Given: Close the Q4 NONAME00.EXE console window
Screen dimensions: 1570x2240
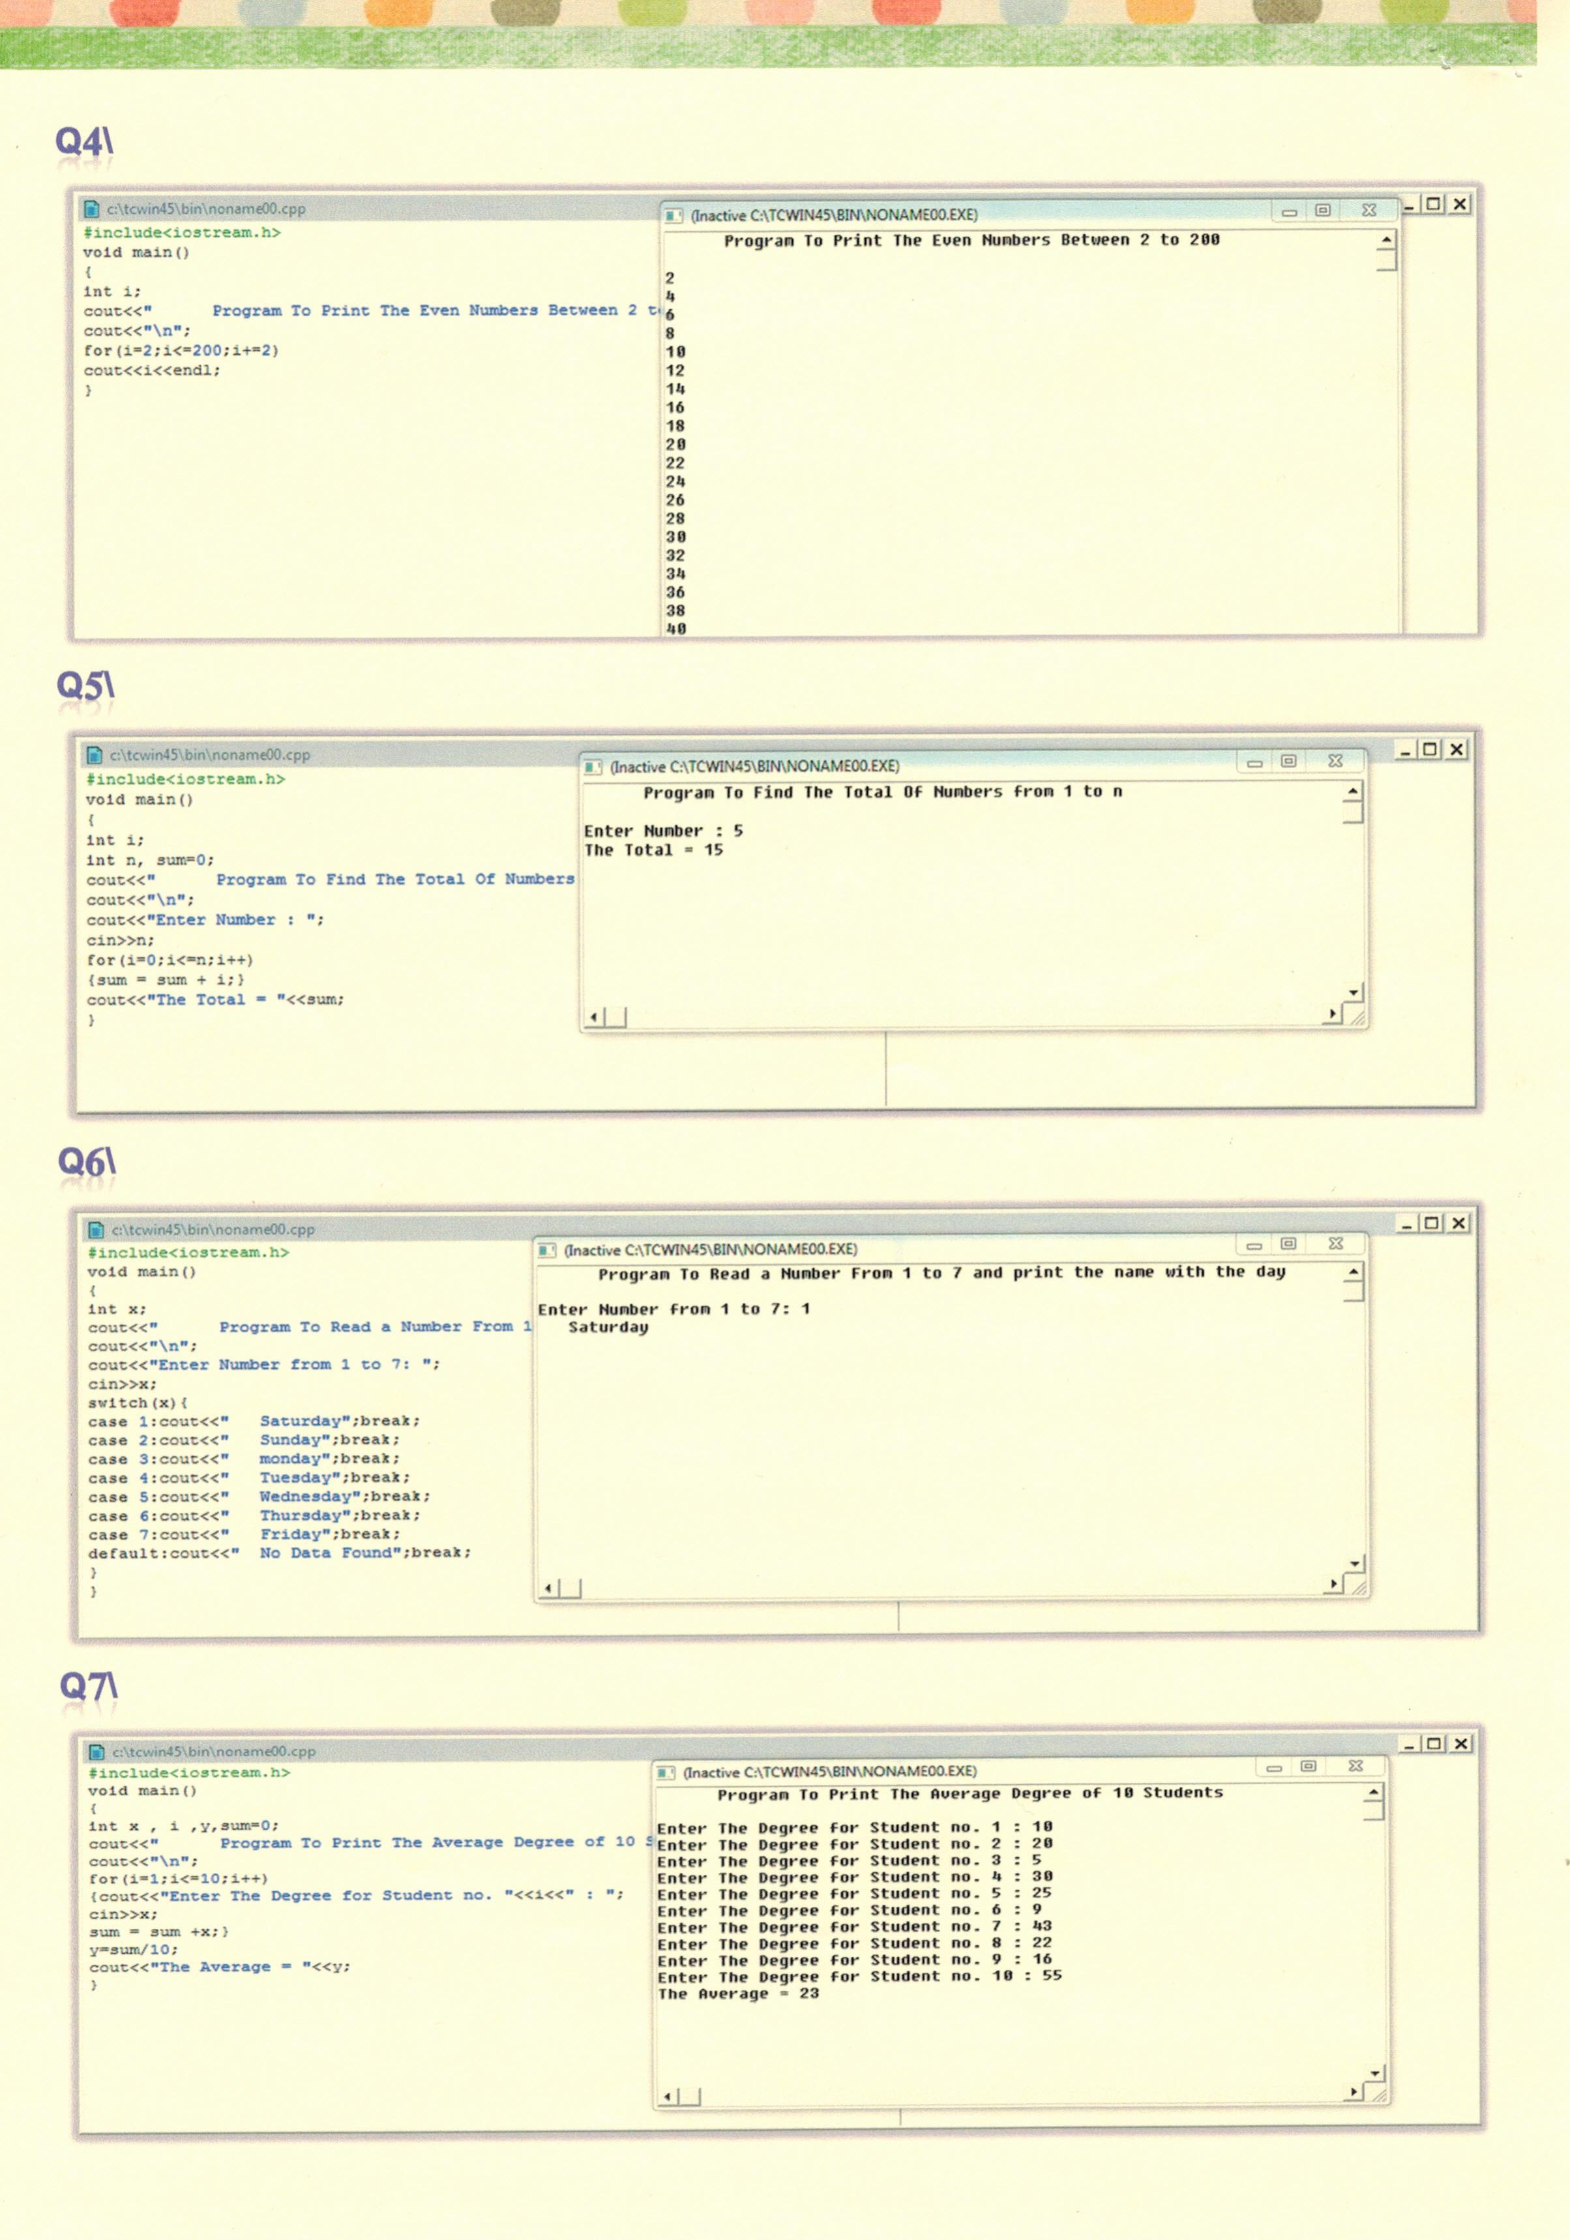Looking at the screenshot, I should [1369, 210].
